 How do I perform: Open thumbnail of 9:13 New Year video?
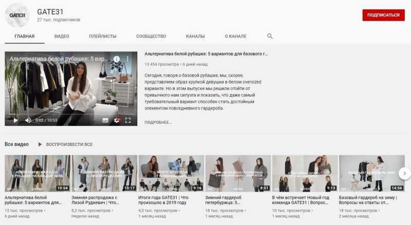coord(305,173)
